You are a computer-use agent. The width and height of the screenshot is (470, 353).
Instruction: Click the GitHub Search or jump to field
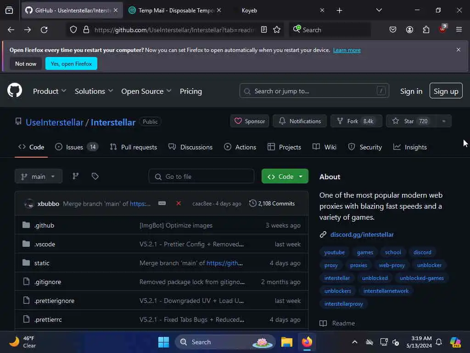(x=314, y=91)
